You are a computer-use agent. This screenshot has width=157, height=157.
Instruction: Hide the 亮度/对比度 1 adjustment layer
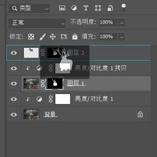[14, 99]
